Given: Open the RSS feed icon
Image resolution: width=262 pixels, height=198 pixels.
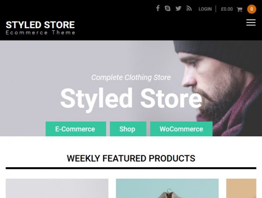Looking at the screenshot, I should (189, 8).
